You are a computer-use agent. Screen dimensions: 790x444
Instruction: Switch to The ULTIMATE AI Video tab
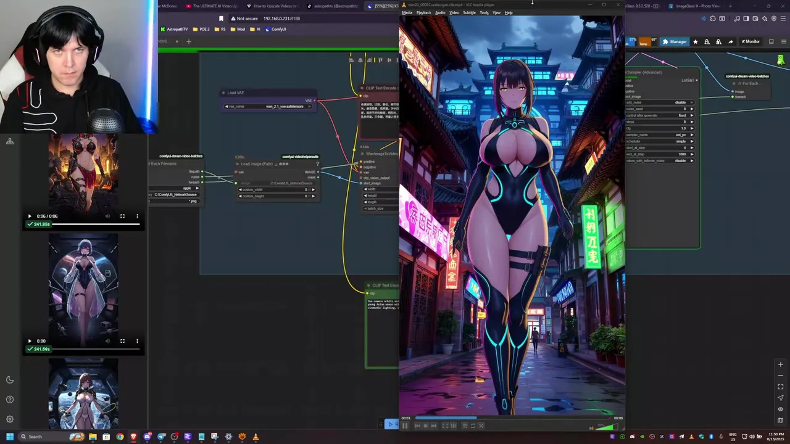tap(211, 6)
